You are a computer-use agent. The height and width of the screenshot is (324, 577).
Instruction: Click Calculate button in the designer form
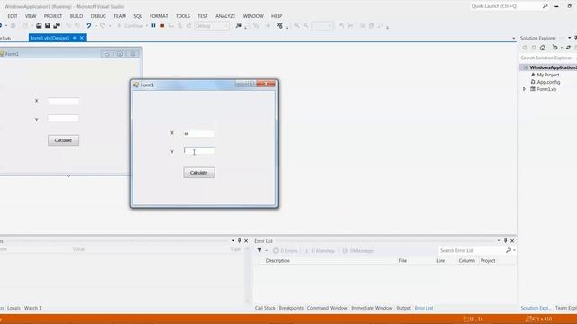63,140
